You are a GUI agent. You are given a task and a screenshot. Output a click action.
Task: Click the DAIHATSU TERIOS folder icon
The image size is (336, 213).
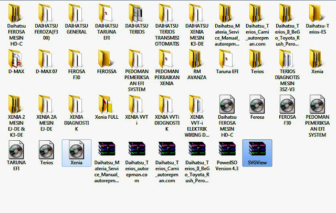(x=136, y=13)
